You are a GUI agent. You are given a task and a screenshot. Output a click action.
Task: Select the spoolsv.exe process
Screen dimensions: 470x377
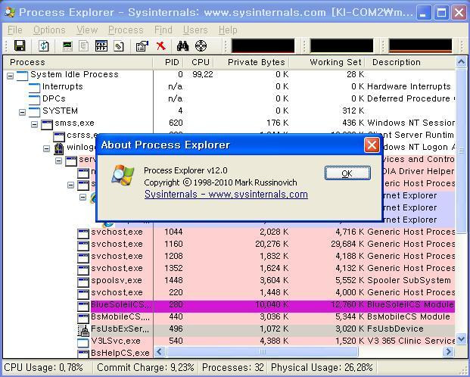[229, 280]
